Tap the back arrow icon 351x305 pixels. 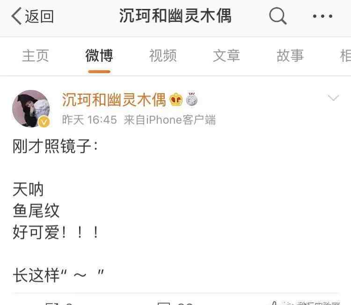(16, 16)
